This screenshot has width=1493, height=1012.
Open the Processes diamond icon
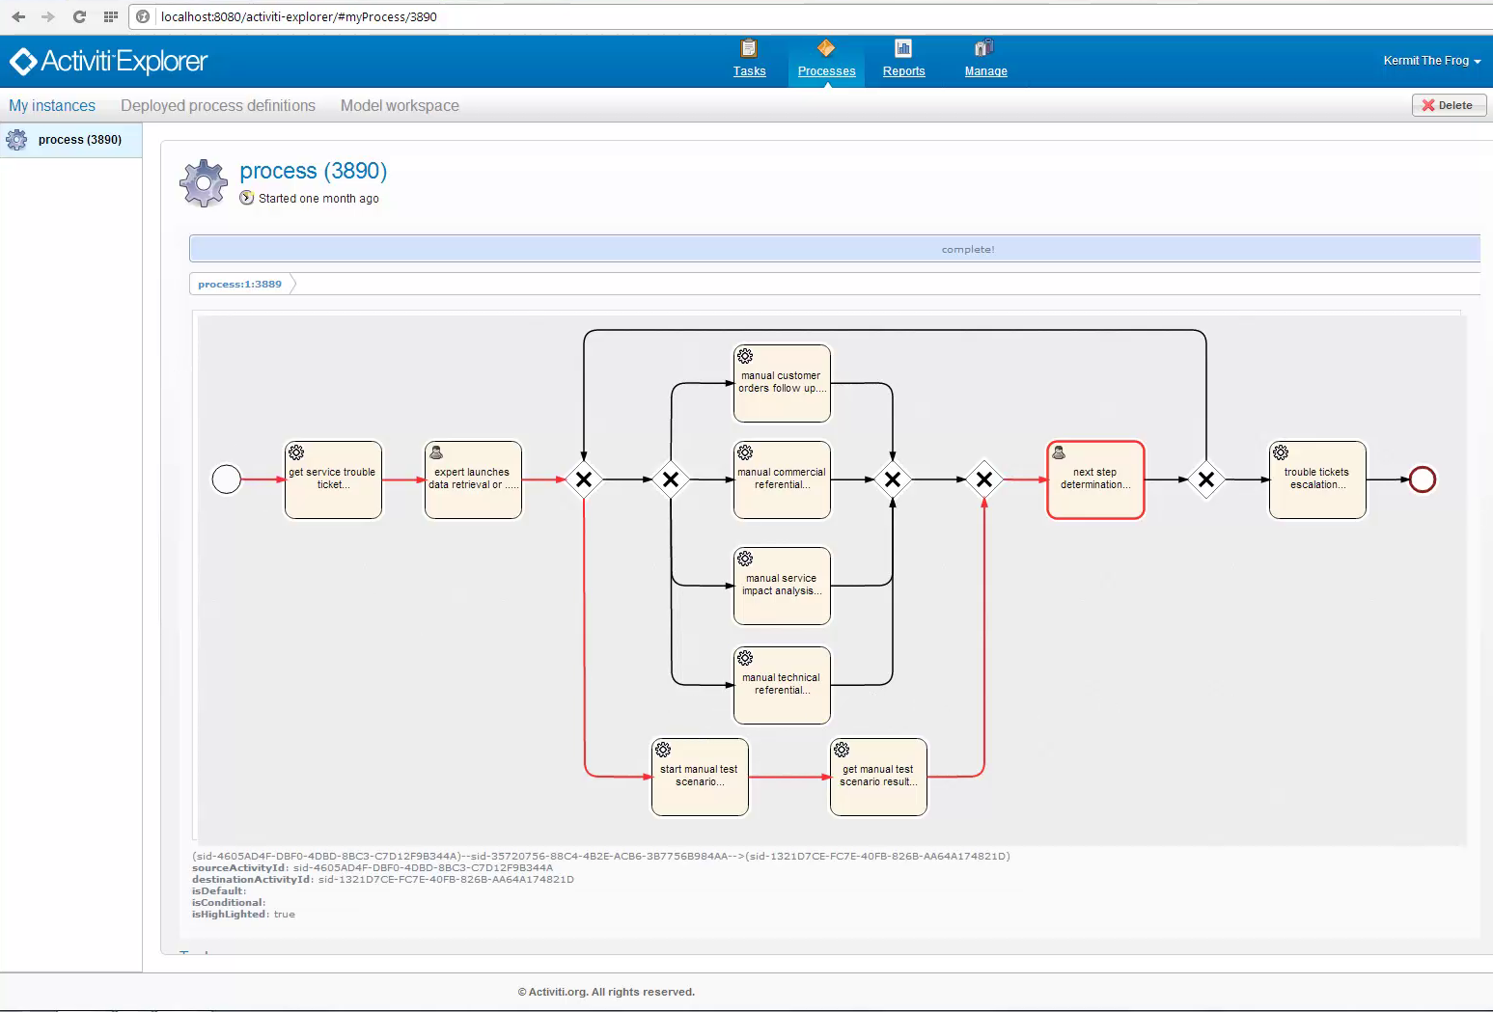826,48
